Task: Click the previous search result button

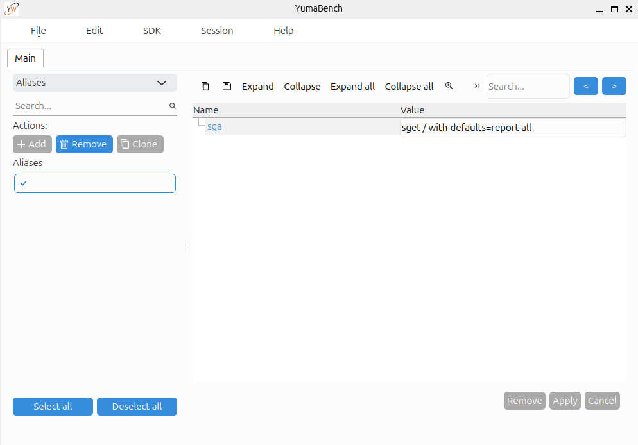Action: 586,86
